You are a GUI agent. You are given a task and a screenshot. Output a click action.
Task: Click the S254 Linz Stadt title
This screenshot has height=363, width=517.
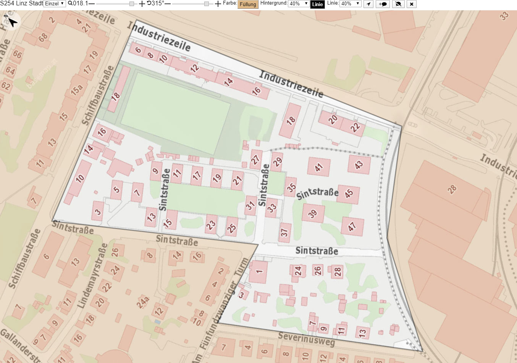click(21, 3)
